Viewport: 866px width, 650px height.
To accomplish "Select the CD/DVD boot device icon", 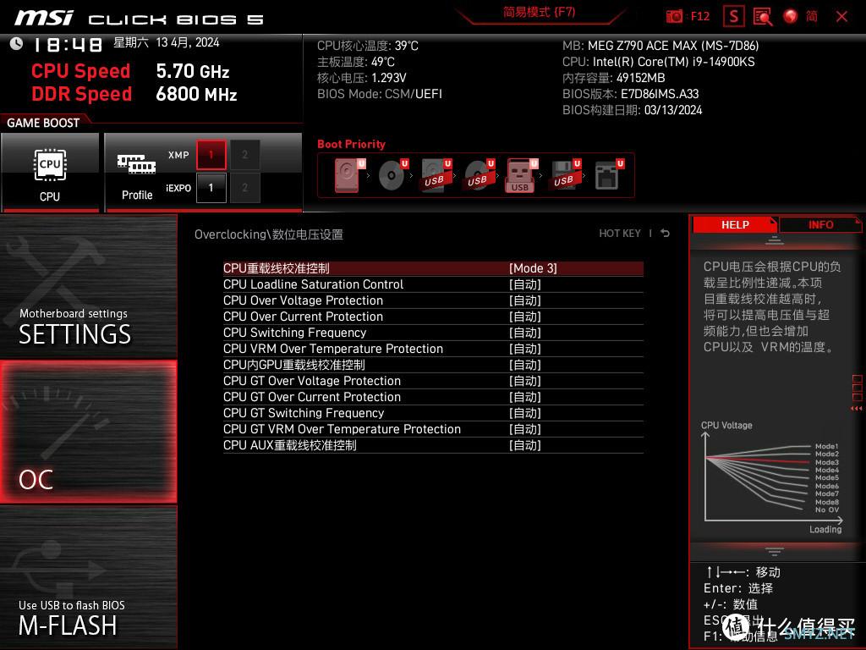I will click(x=393, y=174).
